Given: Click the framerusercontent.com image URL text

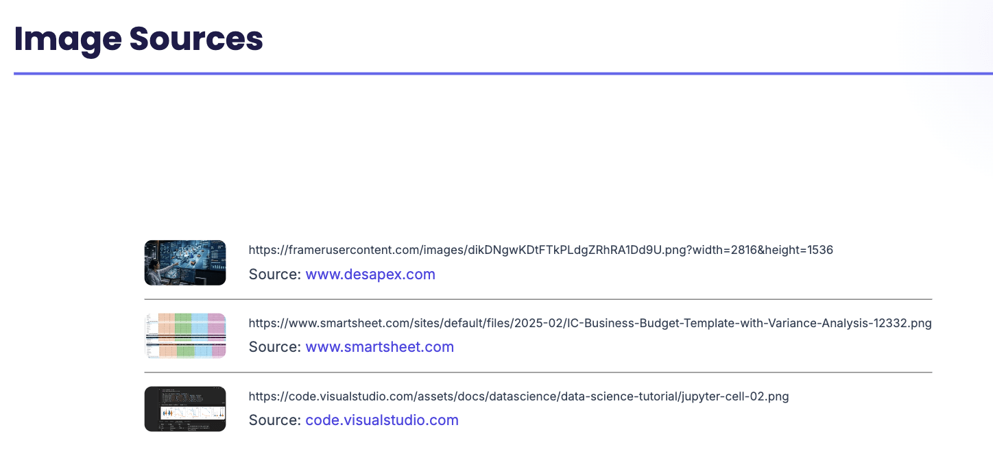Looking at the screenshot, I should tap(540, 251).
